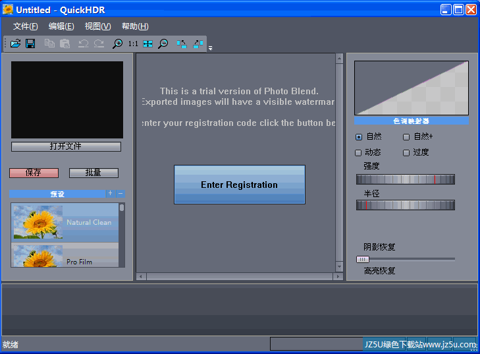
Task: Click the 打开文件 button
Action: tap(66, 146)
